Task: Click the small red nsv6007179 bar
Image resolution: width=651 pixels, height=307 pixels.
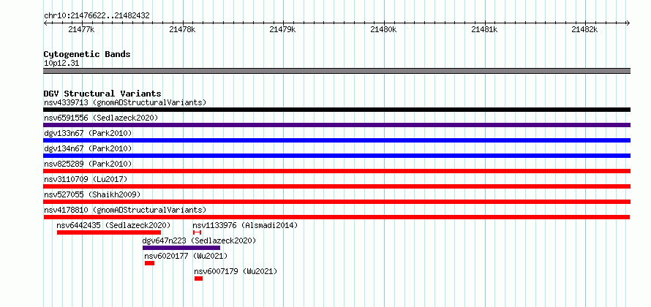Action: [x=198, y=278]
